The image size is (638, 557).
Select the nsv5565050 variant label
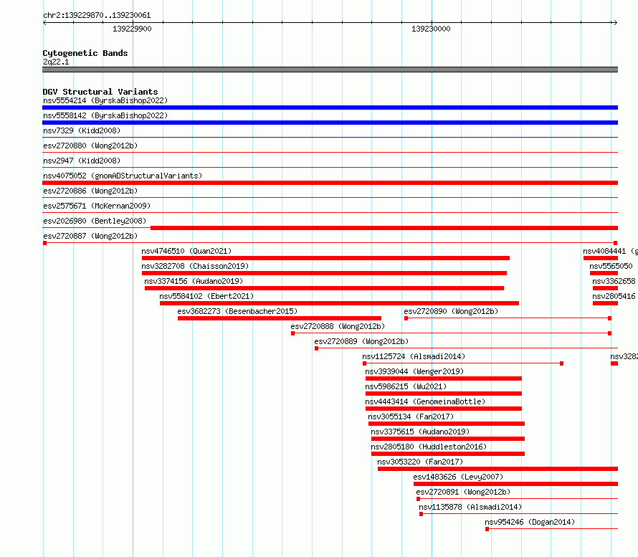tap(611, 266)
